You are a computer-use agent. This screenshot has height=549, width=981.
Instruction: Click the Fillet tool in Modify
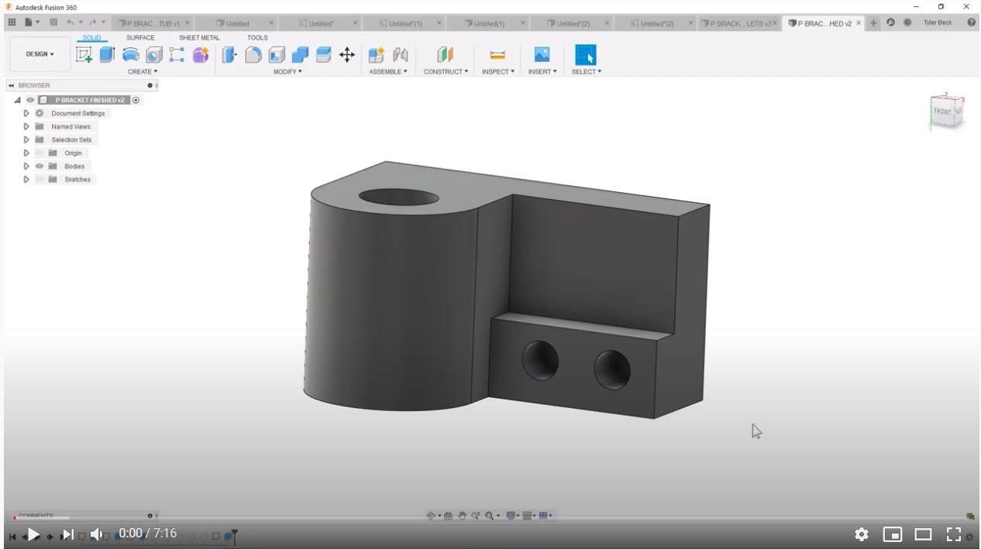click(x=253, y=54)
